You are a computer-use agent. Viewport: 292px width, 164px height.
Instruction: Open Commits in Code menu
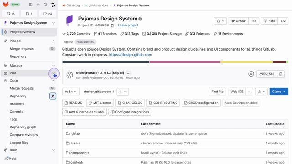point(16,112)
